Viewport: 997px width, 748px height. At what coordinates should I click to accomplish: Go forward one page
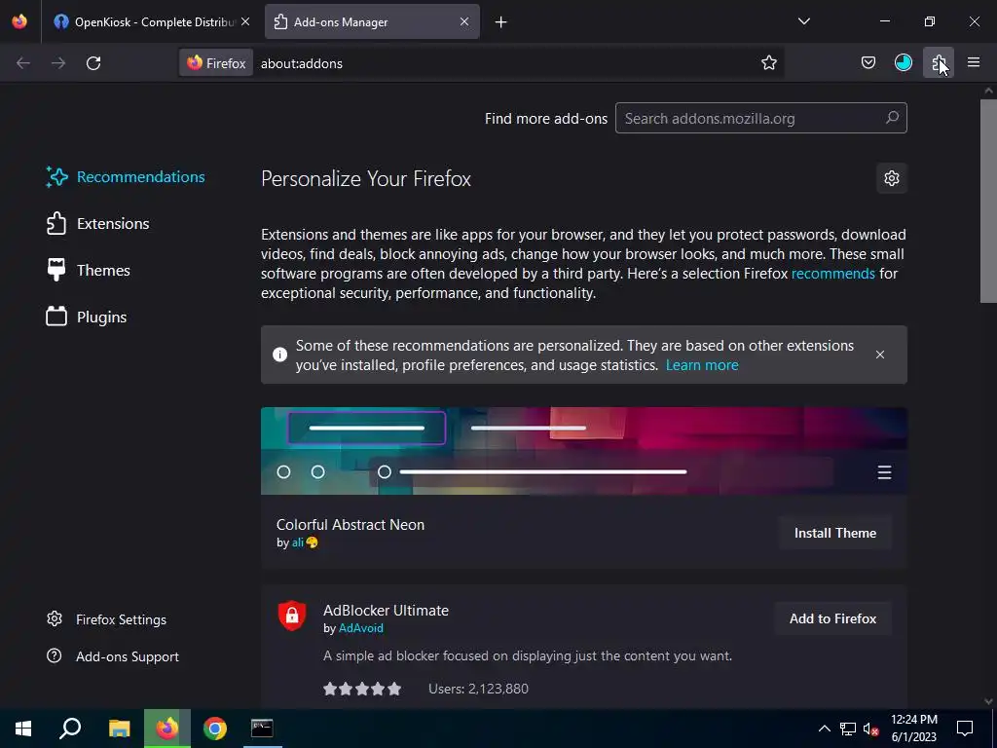tap(58, 63)
